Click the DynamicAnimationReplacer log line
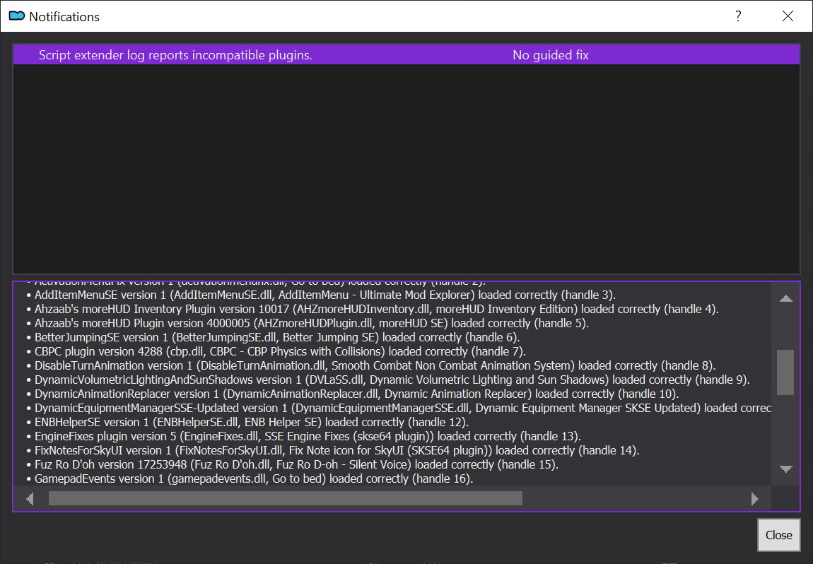 tap(353, 394)
